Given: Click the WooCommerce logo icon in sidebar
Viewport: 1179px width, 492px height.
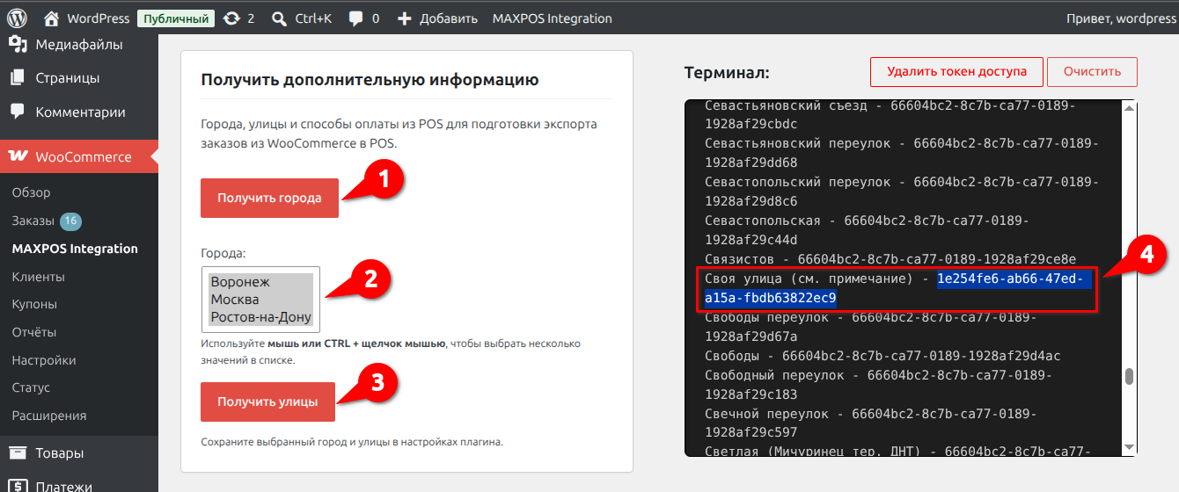Looking at the screenshot, I should click(18, 156).
